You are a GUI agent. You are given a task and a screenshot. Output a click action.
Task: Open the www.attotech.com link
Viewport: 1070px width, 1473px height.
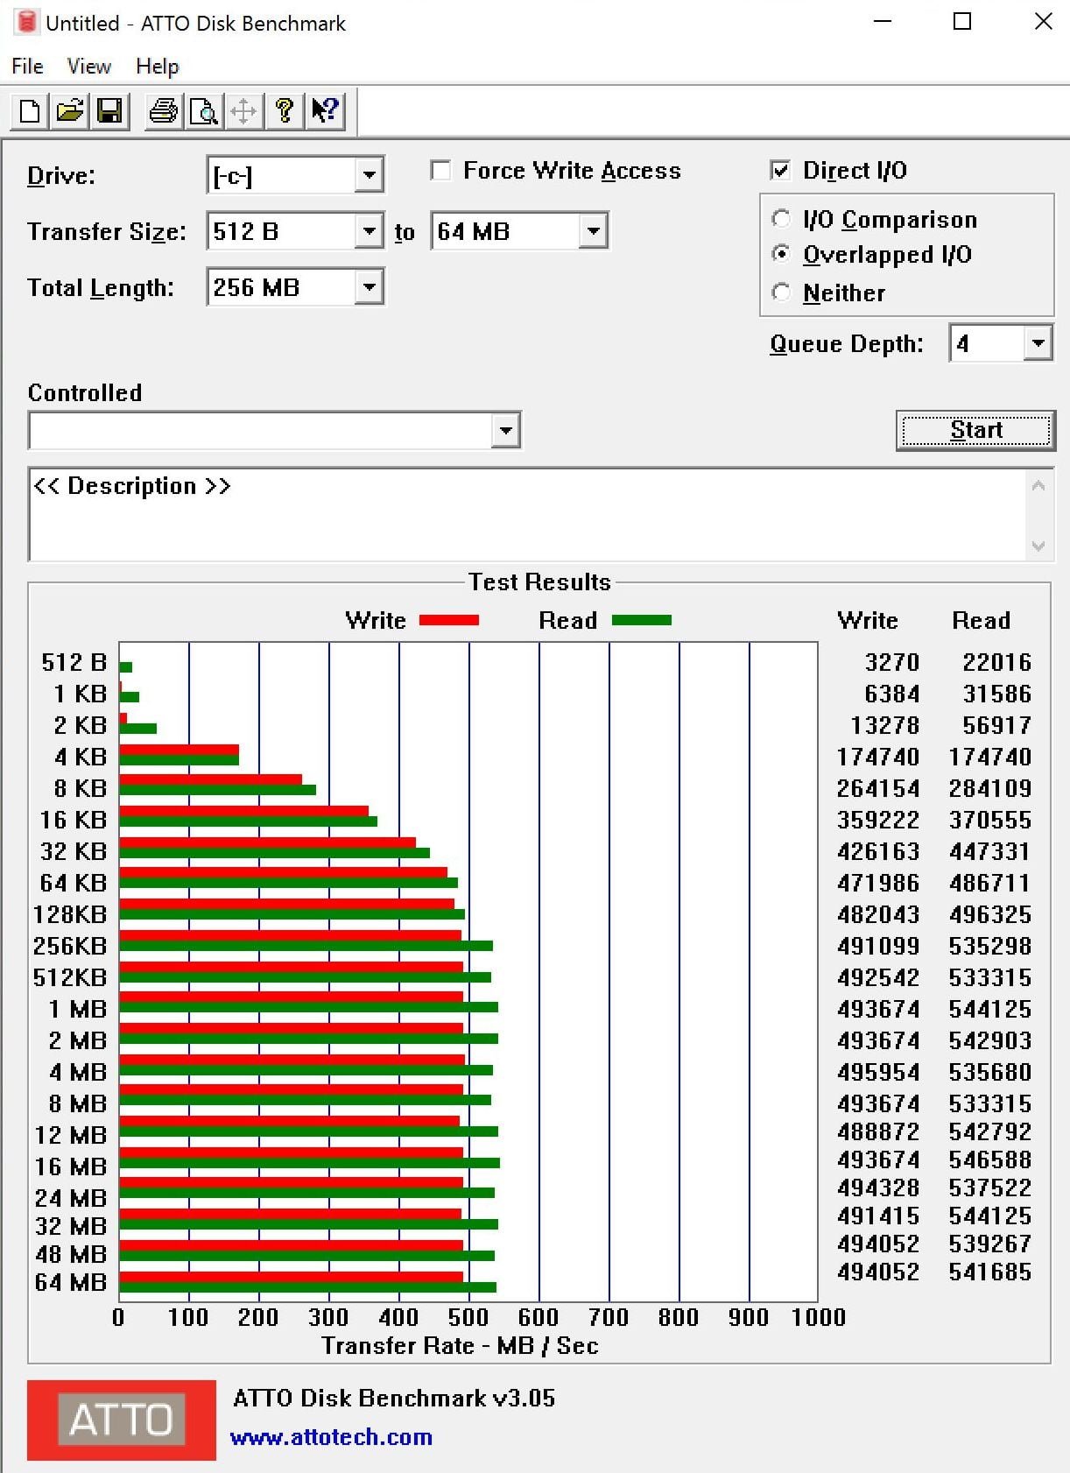click(331, 1437)
